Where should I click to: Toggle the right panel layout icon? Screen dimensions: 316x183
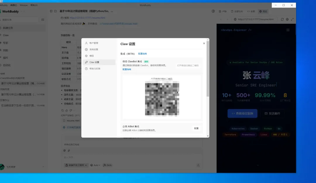click(213, 11)
